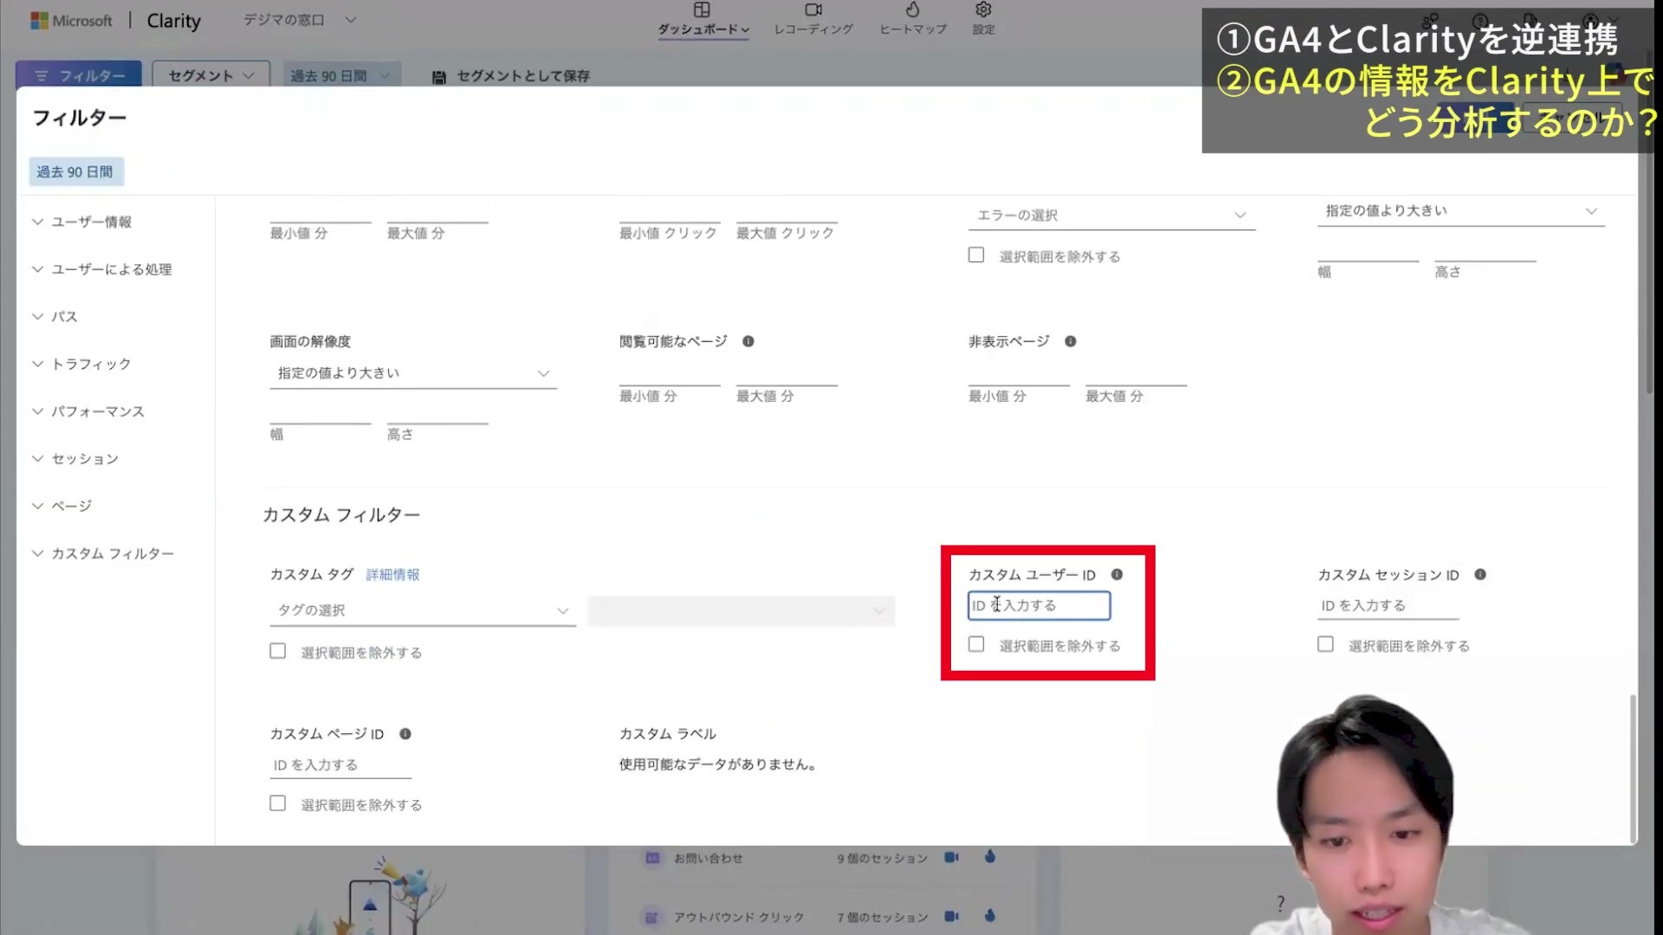Click the カスタム セッション ID info icon
Image resolution: width=1663 pixels, height=935 pixels.
(x=1480, y=574)
